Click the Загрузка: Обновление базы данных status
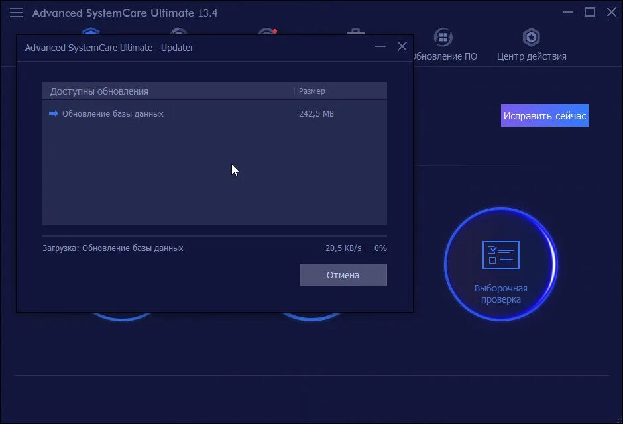Viewport: 623px width, 424px height. [x=113, y=248]
